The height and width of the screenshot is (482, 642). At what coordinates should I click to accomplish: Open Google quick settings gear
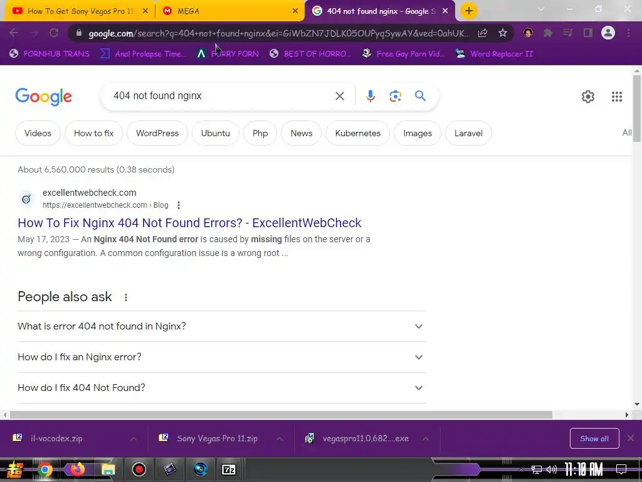pos(588,96)
